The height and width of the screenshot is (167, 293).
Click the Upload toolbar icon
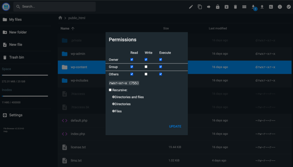tap(262, 7)
